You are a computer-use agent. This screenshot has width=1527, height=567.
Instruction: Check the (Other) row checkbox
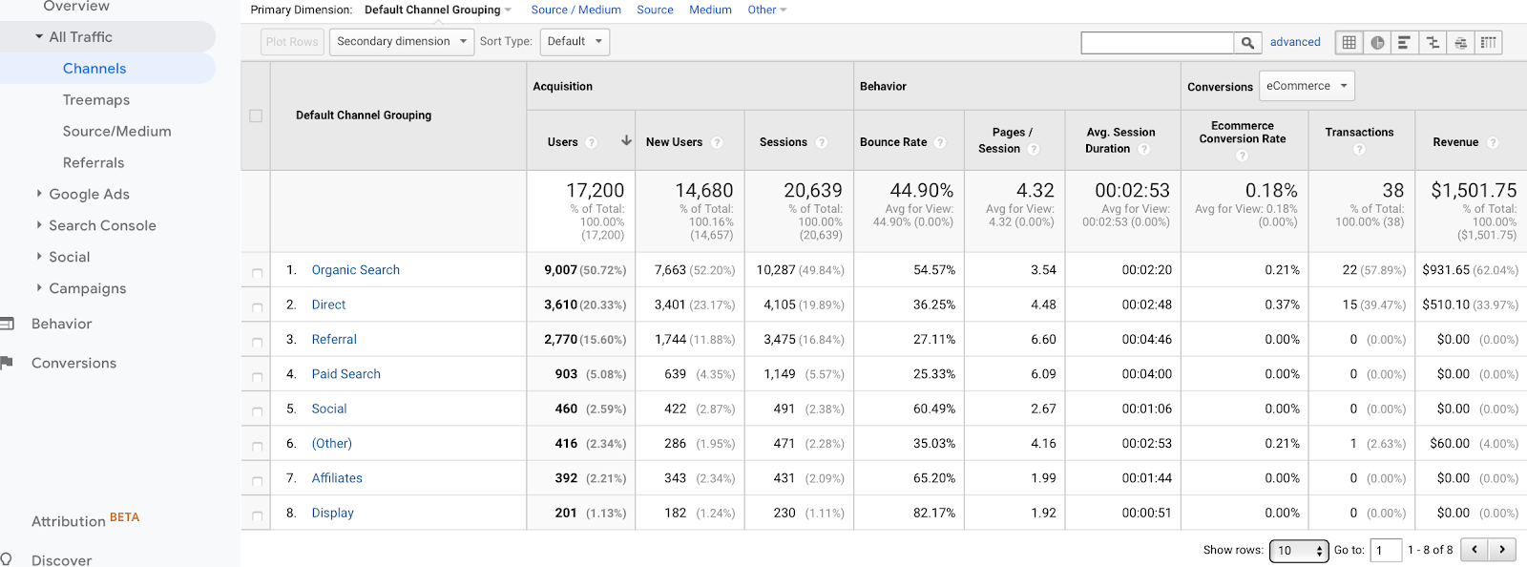[x=257, y=446]
